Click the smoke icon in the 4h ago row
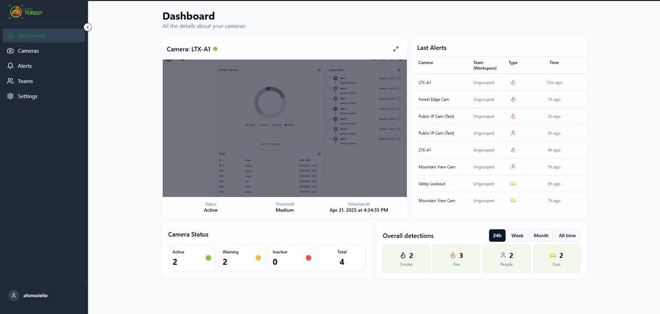Screen dimensions: 660x314 (x=513, y=150)
